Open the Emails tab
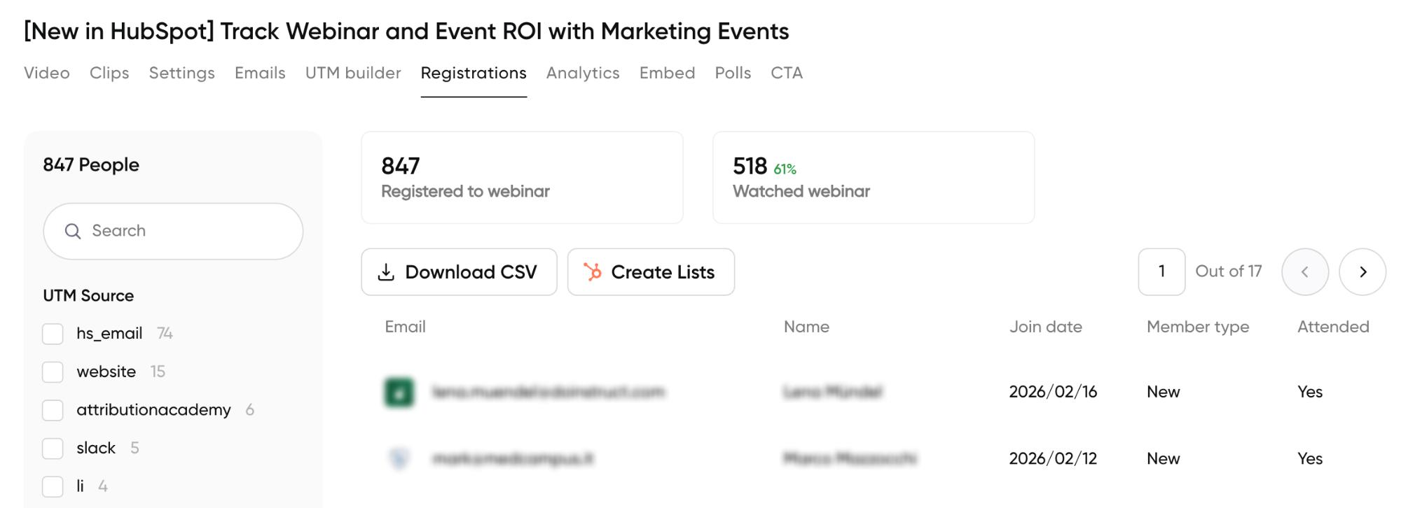The width and height of the screenshot is (1401, 508). (x=260, y=73)
